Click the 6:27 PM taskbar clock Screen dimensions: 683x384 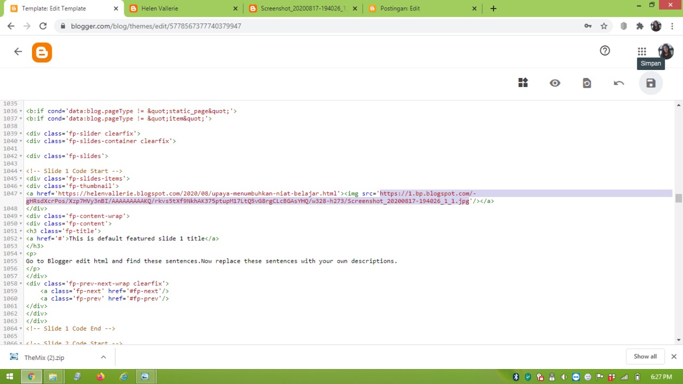(661, 377)
